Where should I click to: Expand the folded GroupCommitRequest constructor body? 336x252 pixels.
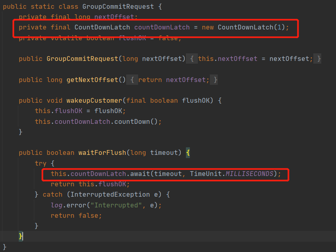click(x=191, y=59)
